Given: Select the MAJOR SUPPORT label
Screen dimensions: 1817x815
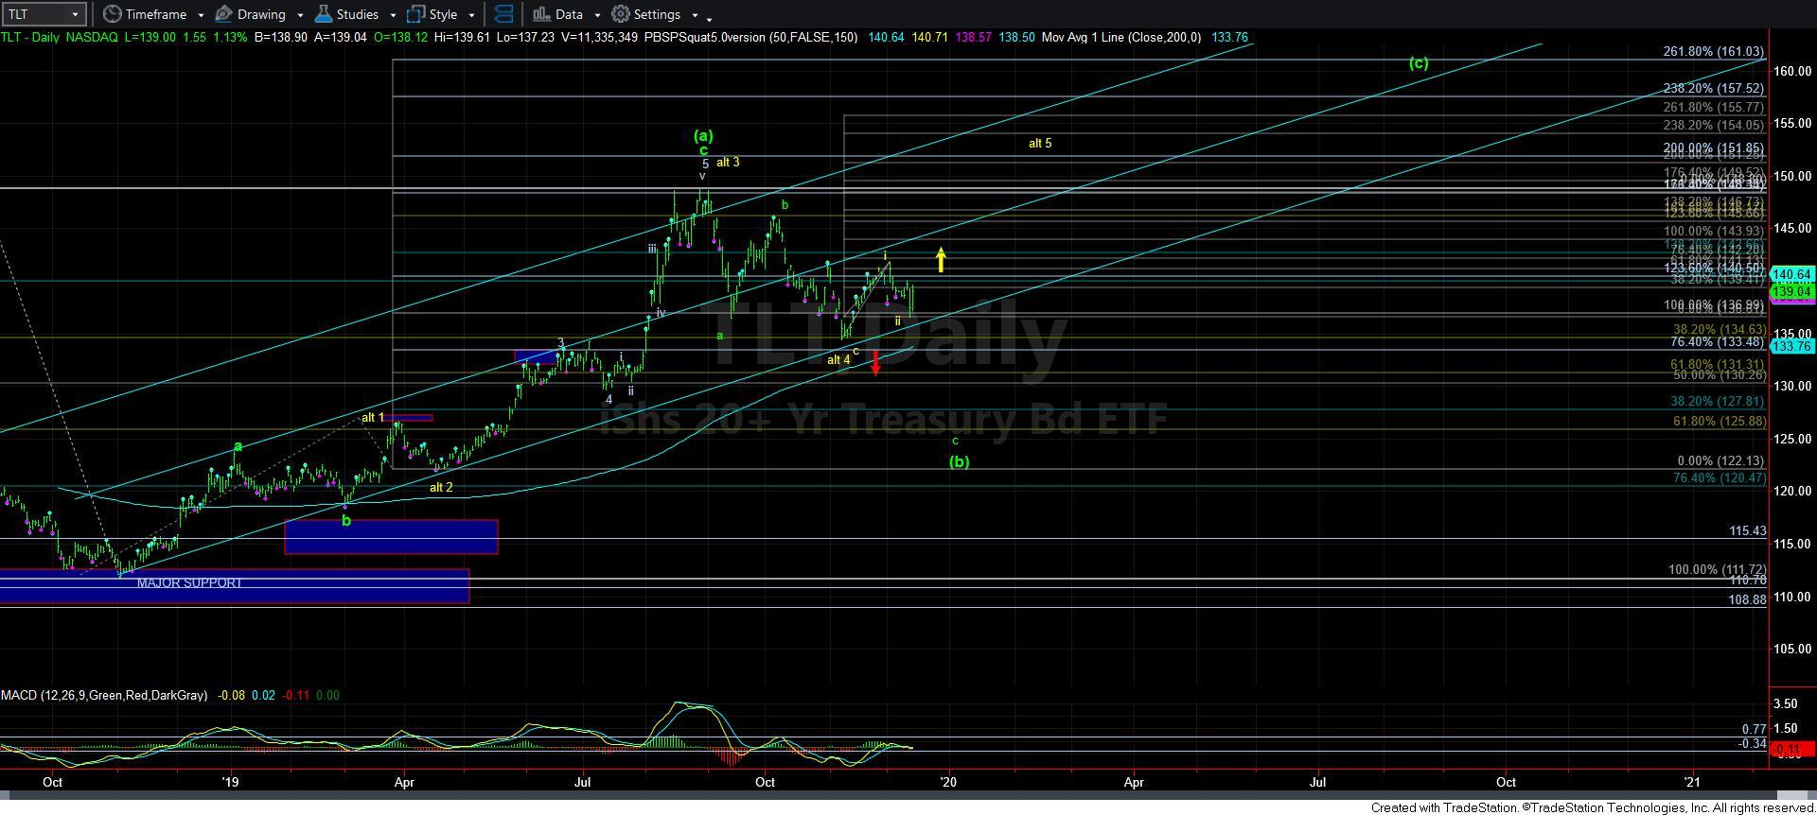Looking at the screenshot, I should pyautogui.click(x=189, y=582).
